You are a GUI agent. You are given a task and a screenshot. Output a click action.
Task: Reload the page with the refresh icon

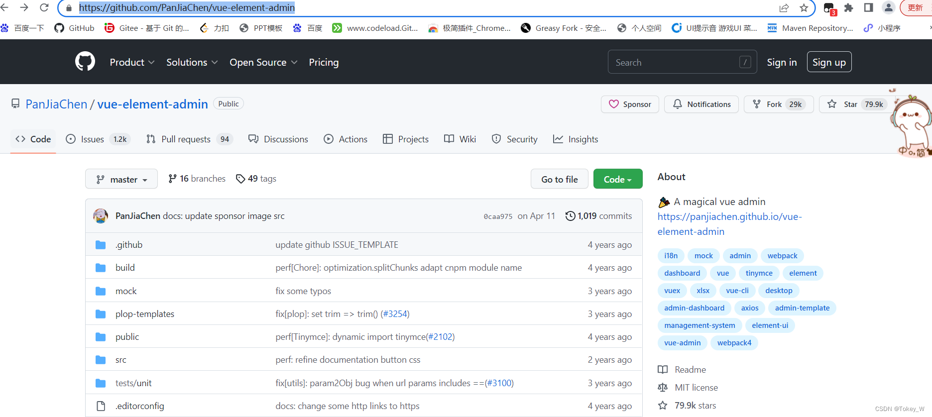click(44, 7)
